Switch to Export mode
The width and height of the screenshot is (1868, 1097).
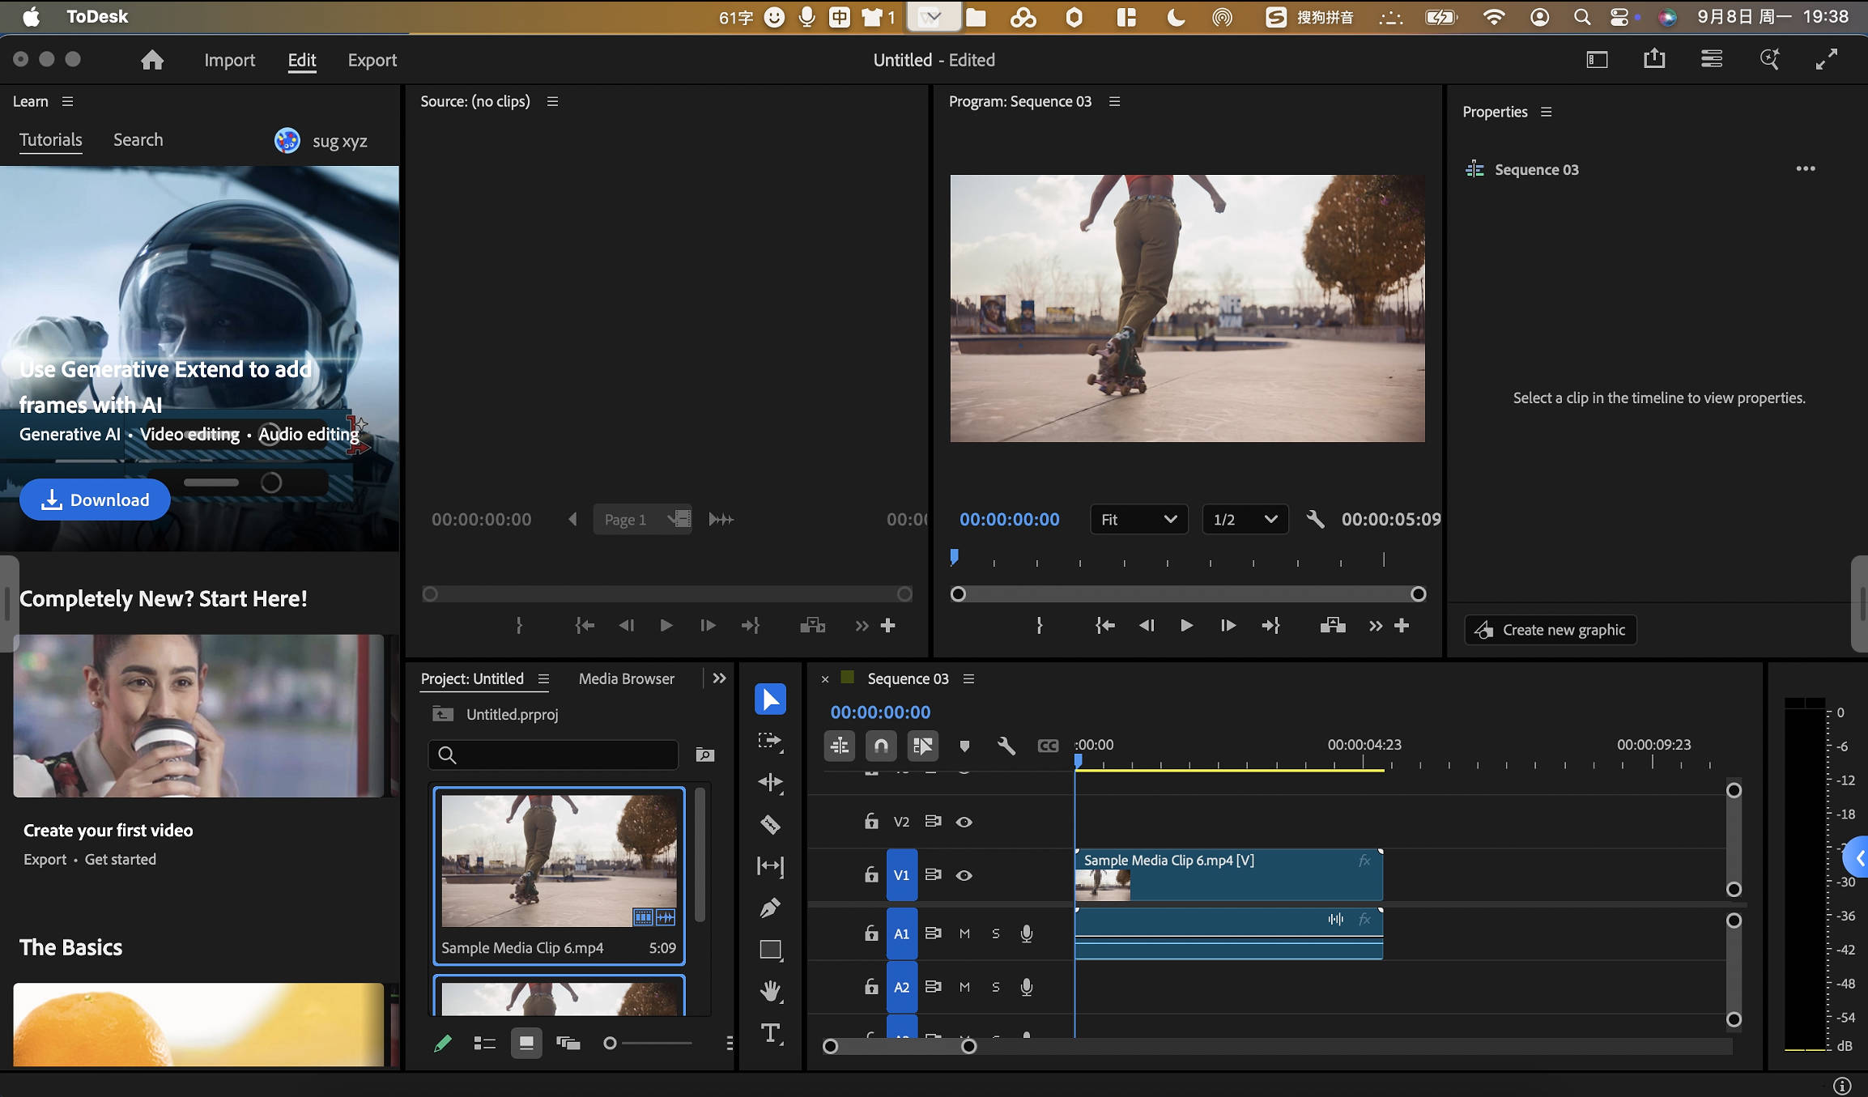point(372,60)
